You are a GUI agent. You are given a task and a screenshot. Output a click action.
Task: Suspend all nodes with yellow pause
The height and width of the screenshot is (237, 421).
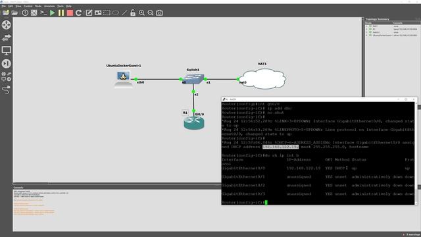[61, 13]
